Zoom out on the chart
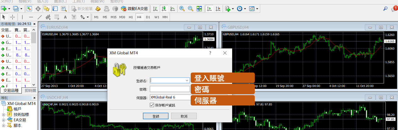 [190, 9]
